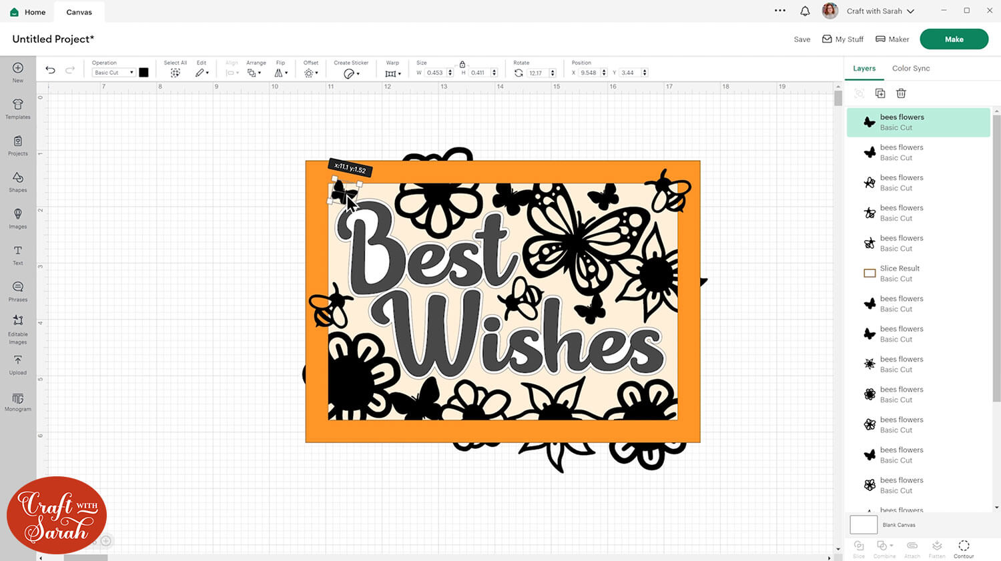Image resolution: width=1001 pixels, height=561 pixels.
Task: Redo the last undone action
Action: 70,70
